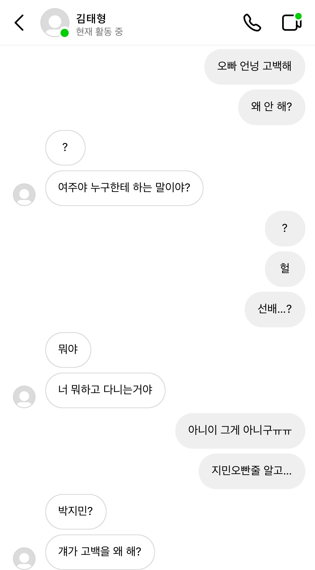Tap the '걔가 고백을 왜 해?' message bubble
315x570 pixels.
tap(100, 552)
